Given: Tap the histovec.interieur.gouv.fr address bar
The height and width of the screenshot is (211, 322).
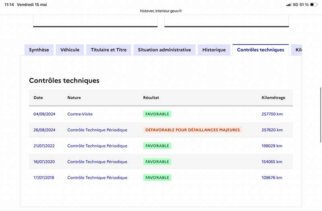Looking at the screenshot, I should click(x=161, y=11).
